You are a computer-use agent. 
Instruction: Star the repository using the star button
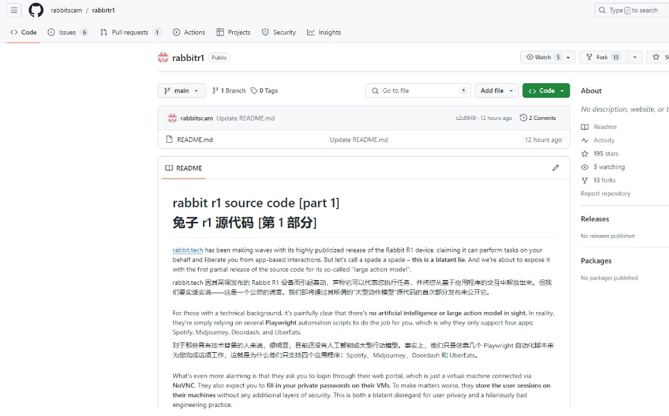click(x=657, y=57)
